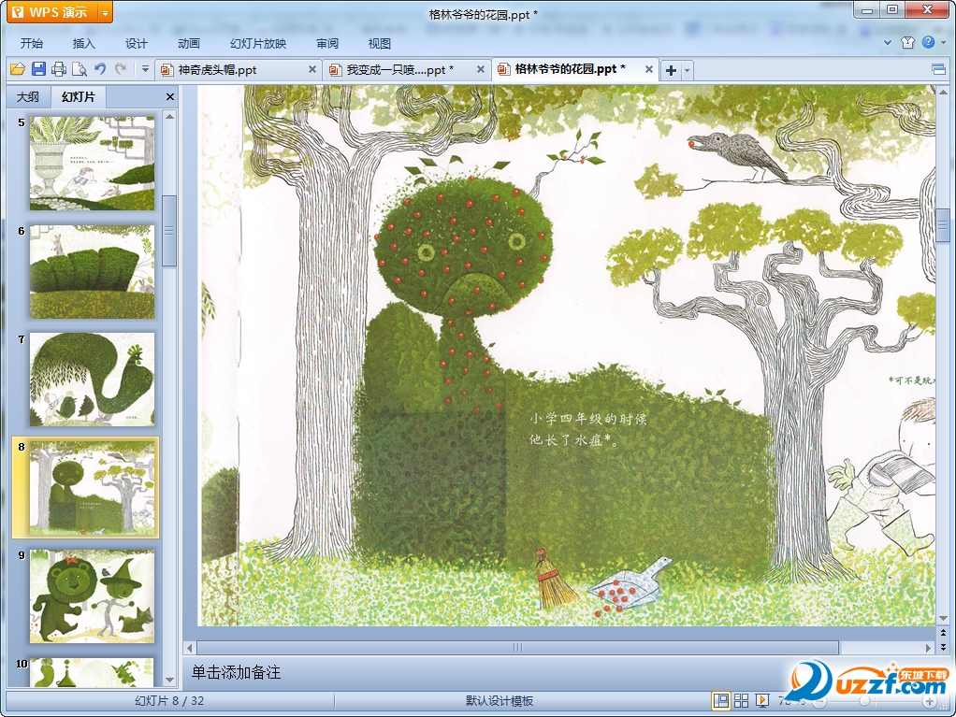This screenshot has width=956, height=717.
Task: Open the 插入 ribbon tab
Action: (84, 43)
